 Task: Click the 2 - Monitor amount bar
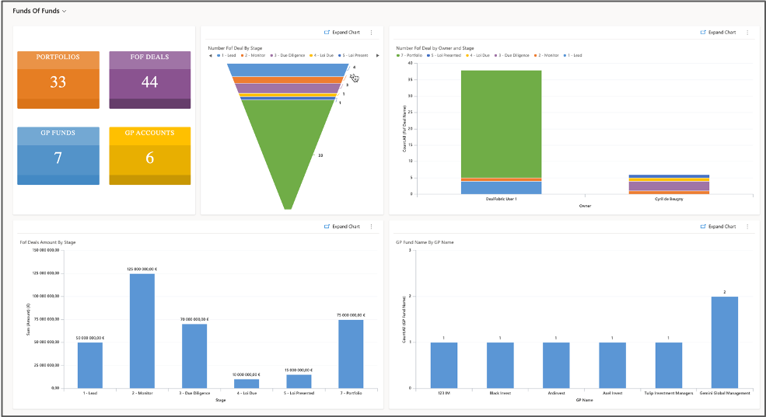[142, 331]
